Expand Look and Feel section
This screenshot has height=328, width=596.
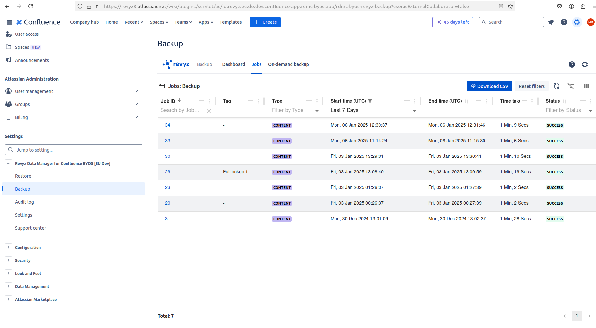tap(8, 273)
